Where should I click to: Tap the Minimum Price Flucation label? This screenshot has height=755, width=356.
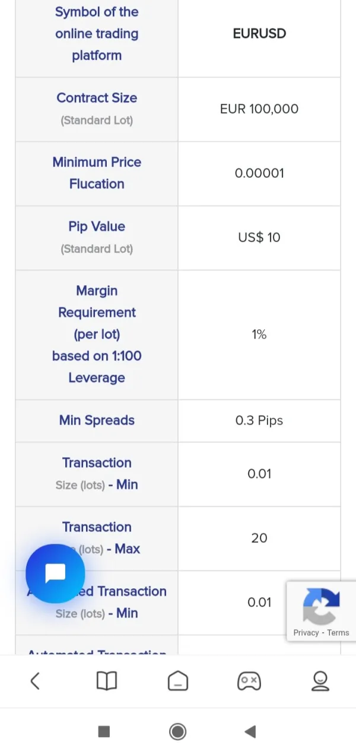pos(97,173)
